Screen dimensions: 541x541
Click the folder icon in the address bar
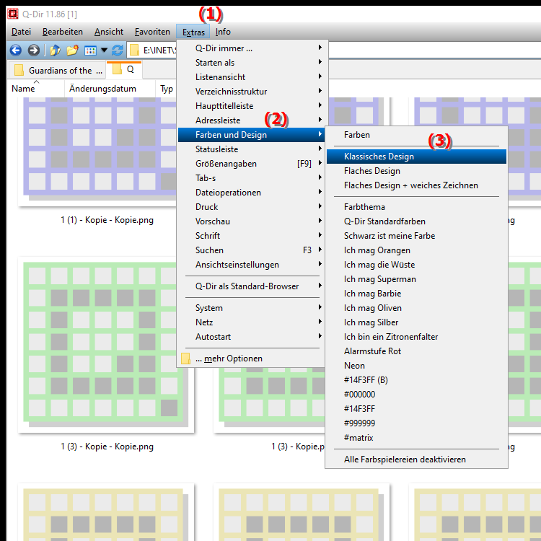click(x=134, y=50)
